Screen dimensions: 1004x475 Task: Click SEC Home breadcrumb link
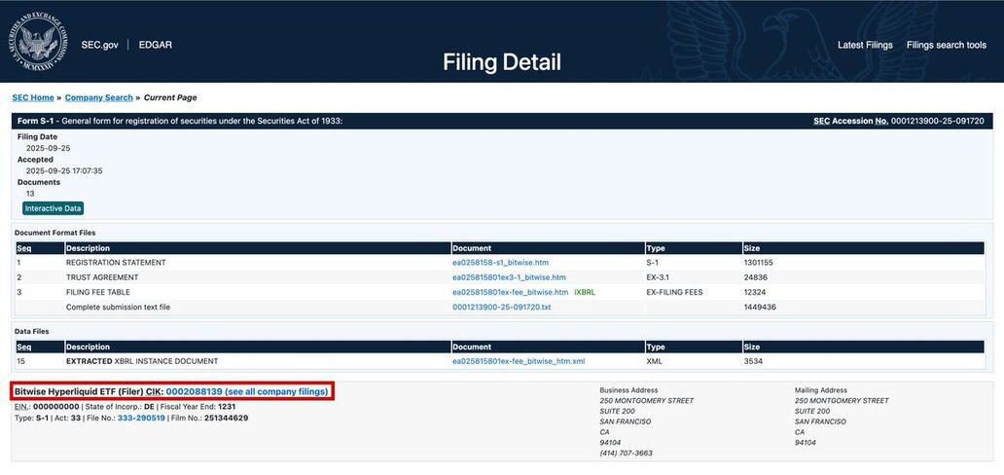(33, 97)
